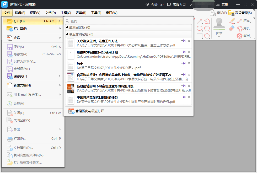The image size is (257, 173).
Task: Pin the 中国共产党在抗日时期的任务 recent file
Action: point(183,97)
